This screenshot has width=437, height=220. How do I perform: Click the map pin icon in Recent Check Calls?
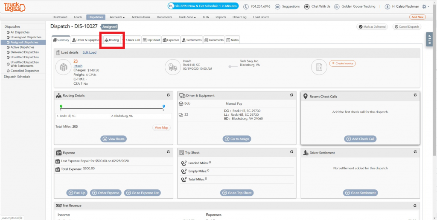coord(305,97)
